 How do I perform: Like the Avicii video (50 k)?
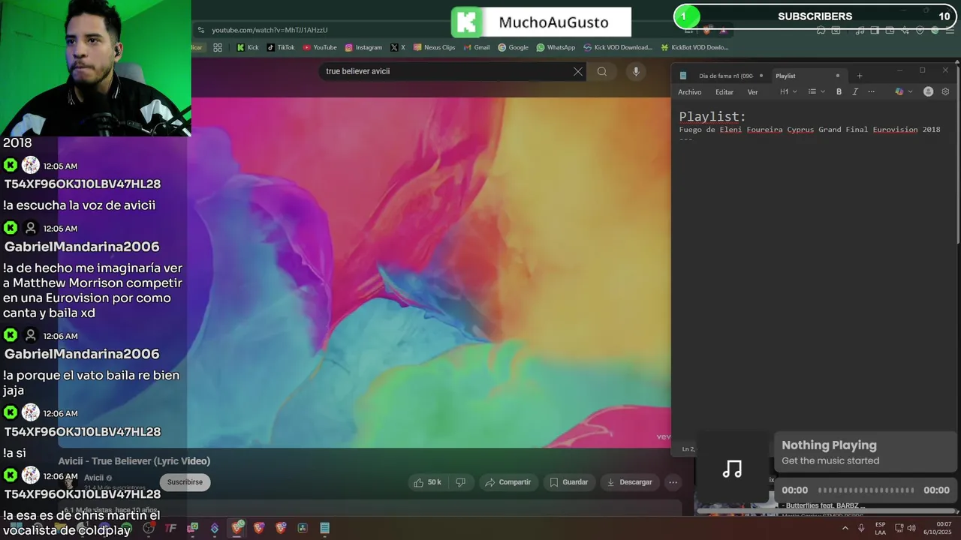pyautogui.click(x=427, y=482)
